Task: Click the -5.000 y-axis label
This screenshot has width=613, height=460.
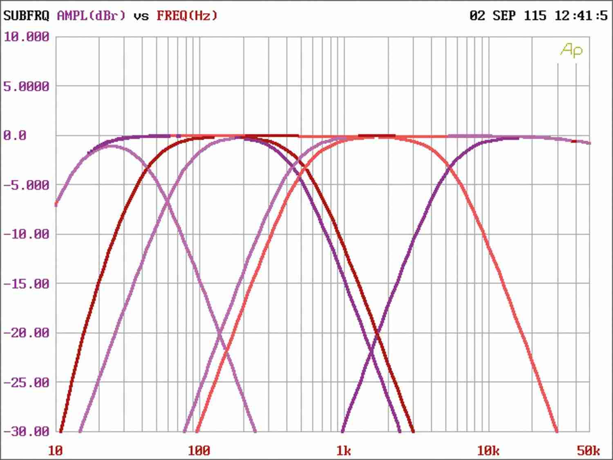Action: click(26, 185)
